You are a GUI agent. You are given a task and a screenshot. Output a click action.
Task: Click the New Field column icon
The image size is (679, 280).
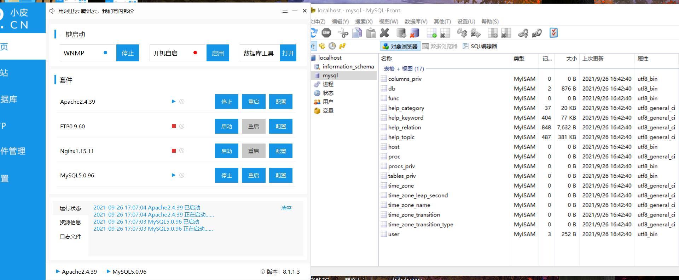pyautogui.click(x=492, y=33)
